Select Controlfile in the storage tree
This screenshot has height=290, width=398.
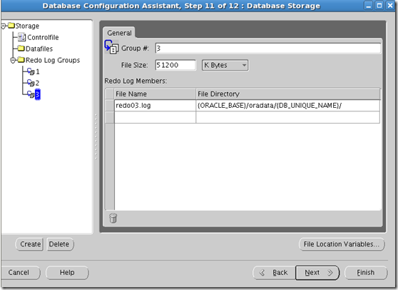[x=43, y=37]
